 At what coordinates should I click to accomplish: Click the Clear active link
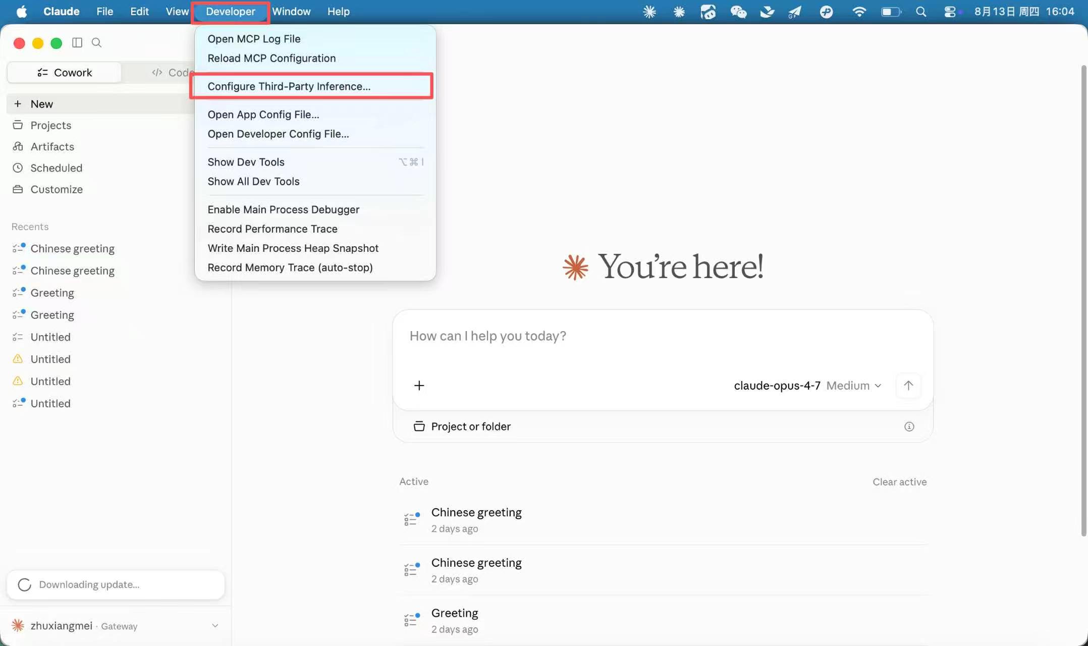899,482
